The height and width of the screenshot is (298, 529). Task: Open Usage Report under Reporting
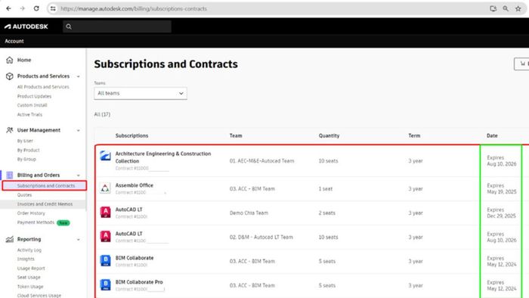pyautogui.click(x=31, y=269)
